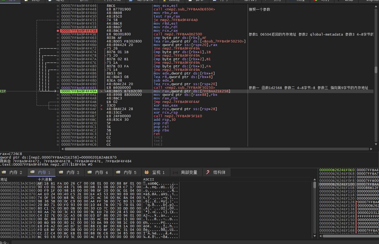Click the 十六进制 column header in dump
The image size is (379, 244).
click(45, 179)
